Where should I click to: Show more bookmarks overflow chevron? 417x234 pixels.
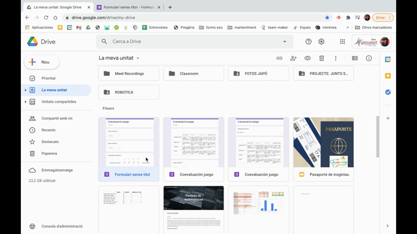[347, 27]
